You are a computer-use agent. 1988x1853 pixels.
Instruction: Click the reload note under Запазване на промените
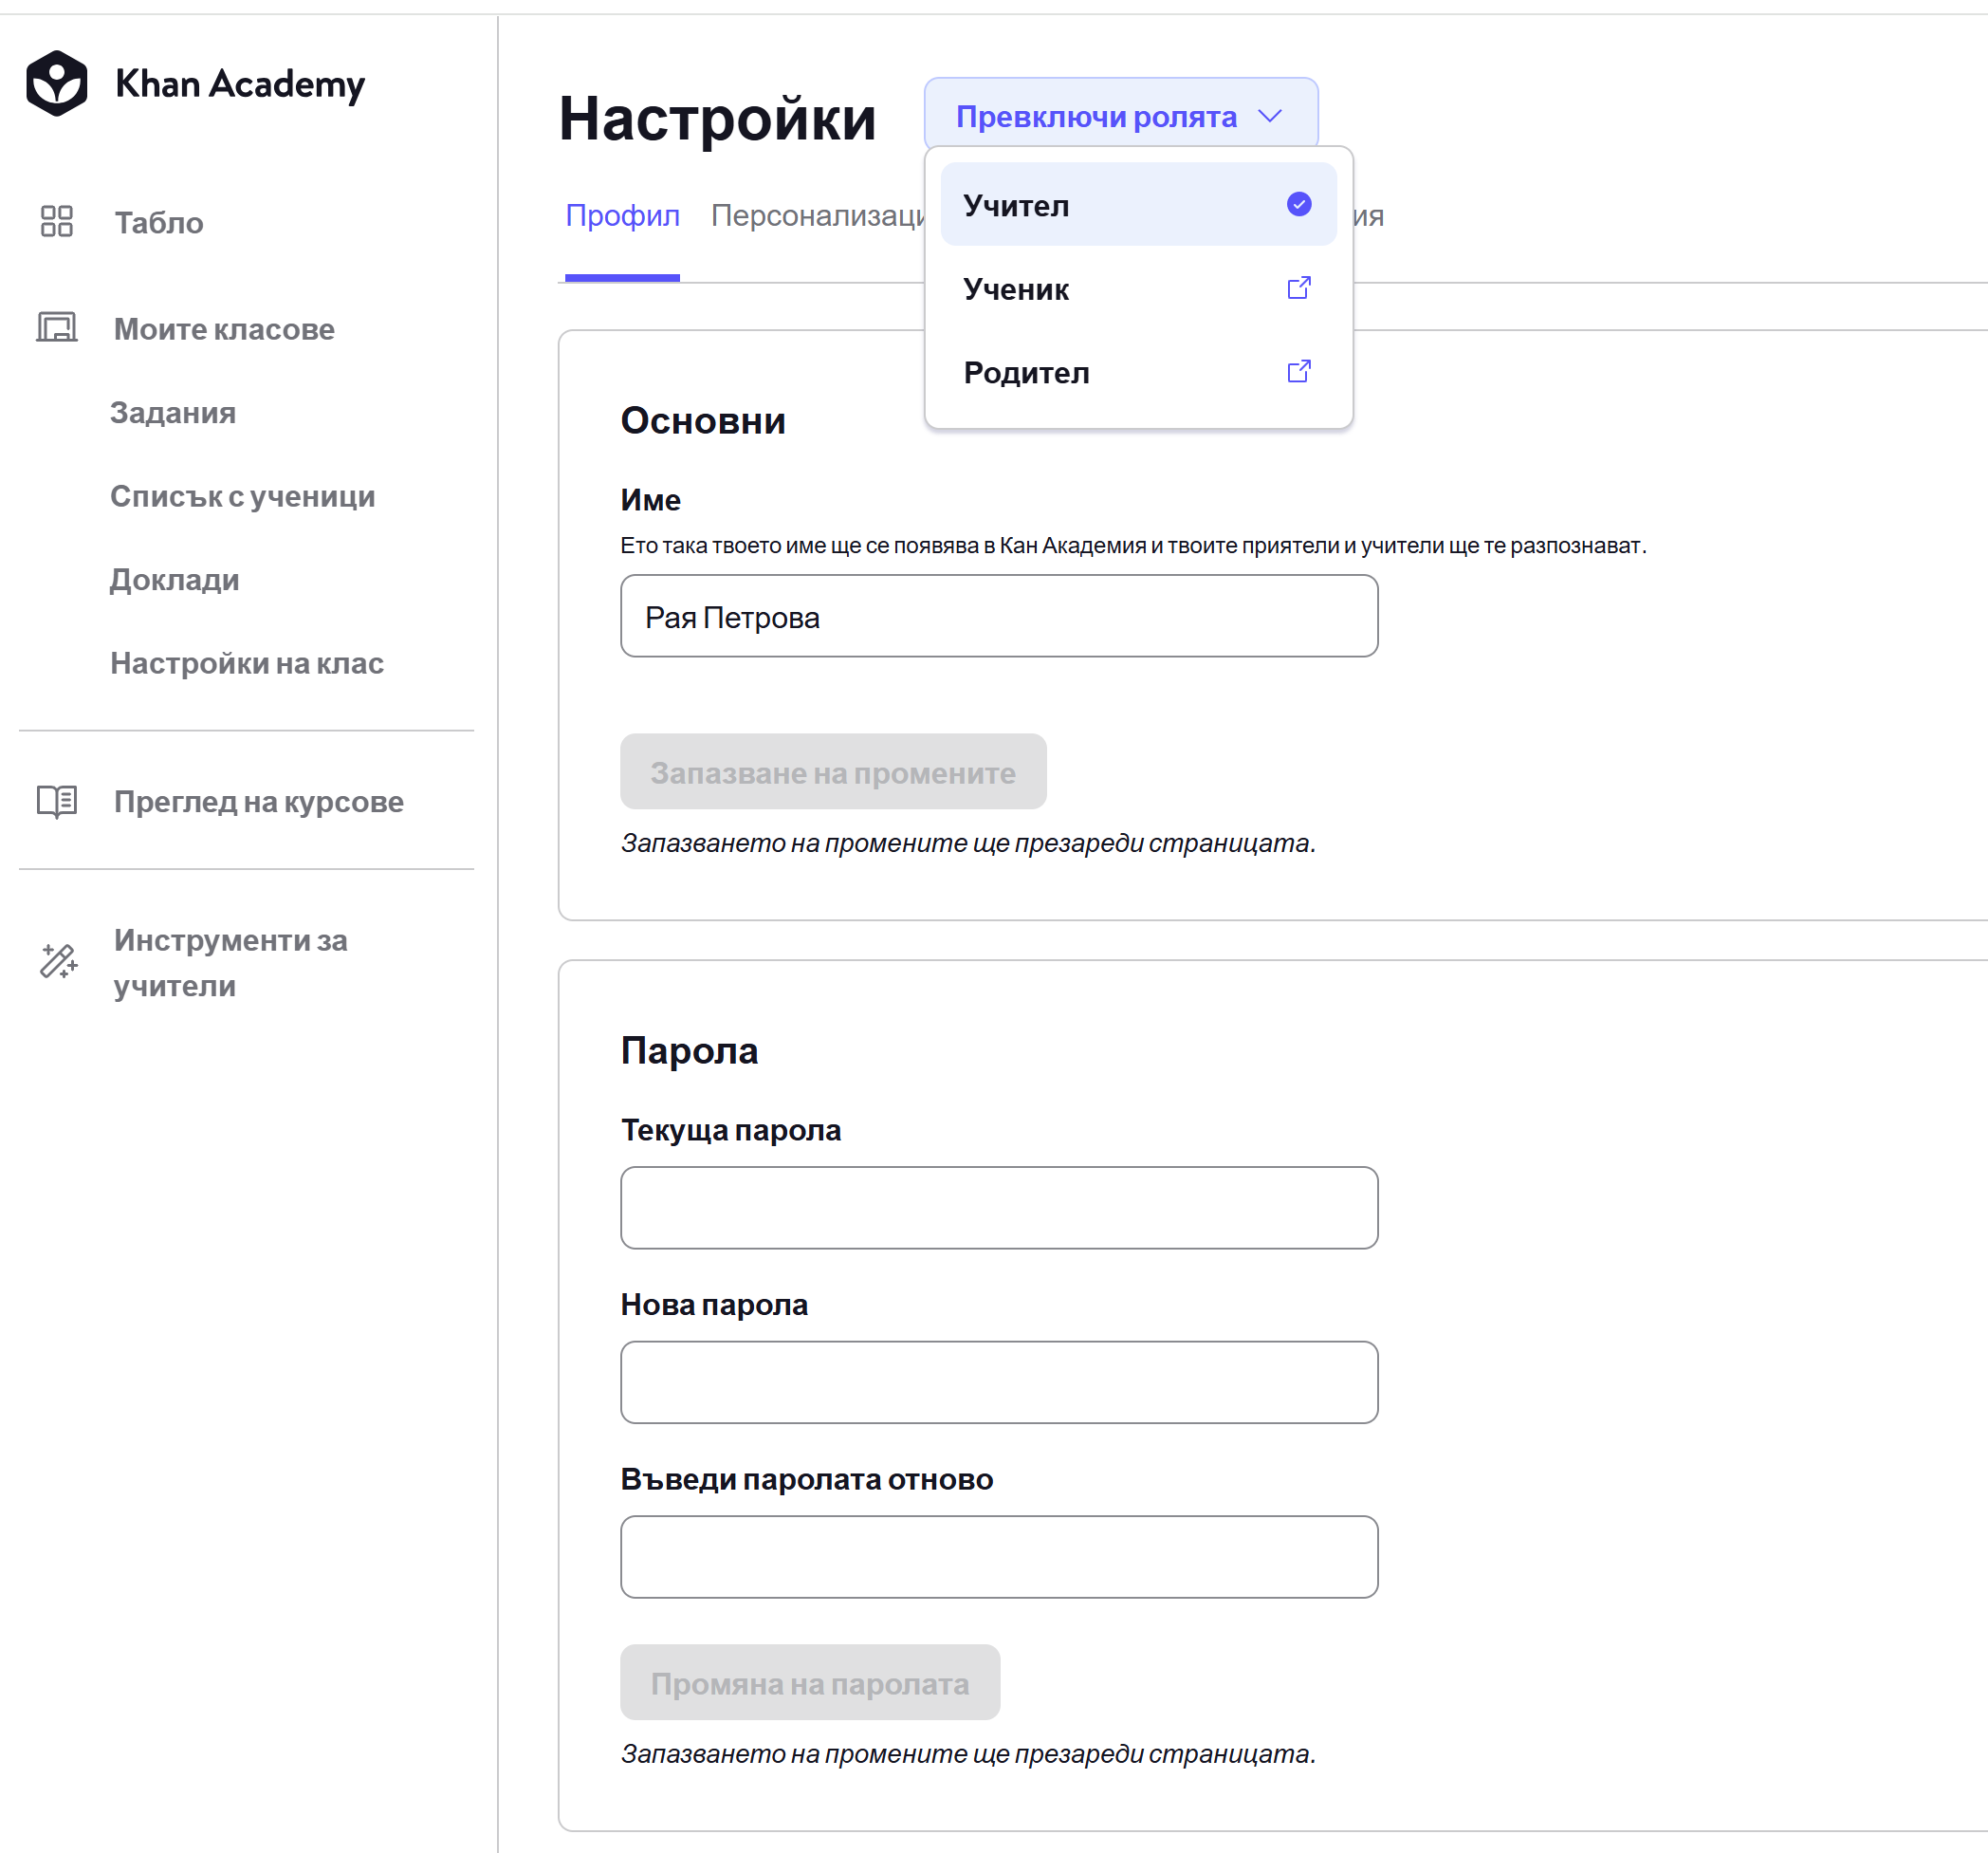(968, 843)
